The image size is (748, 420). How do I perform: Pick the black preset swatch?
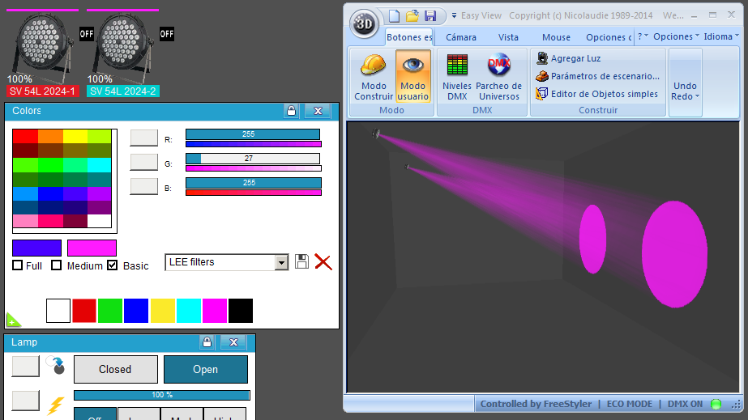[241, 311]
